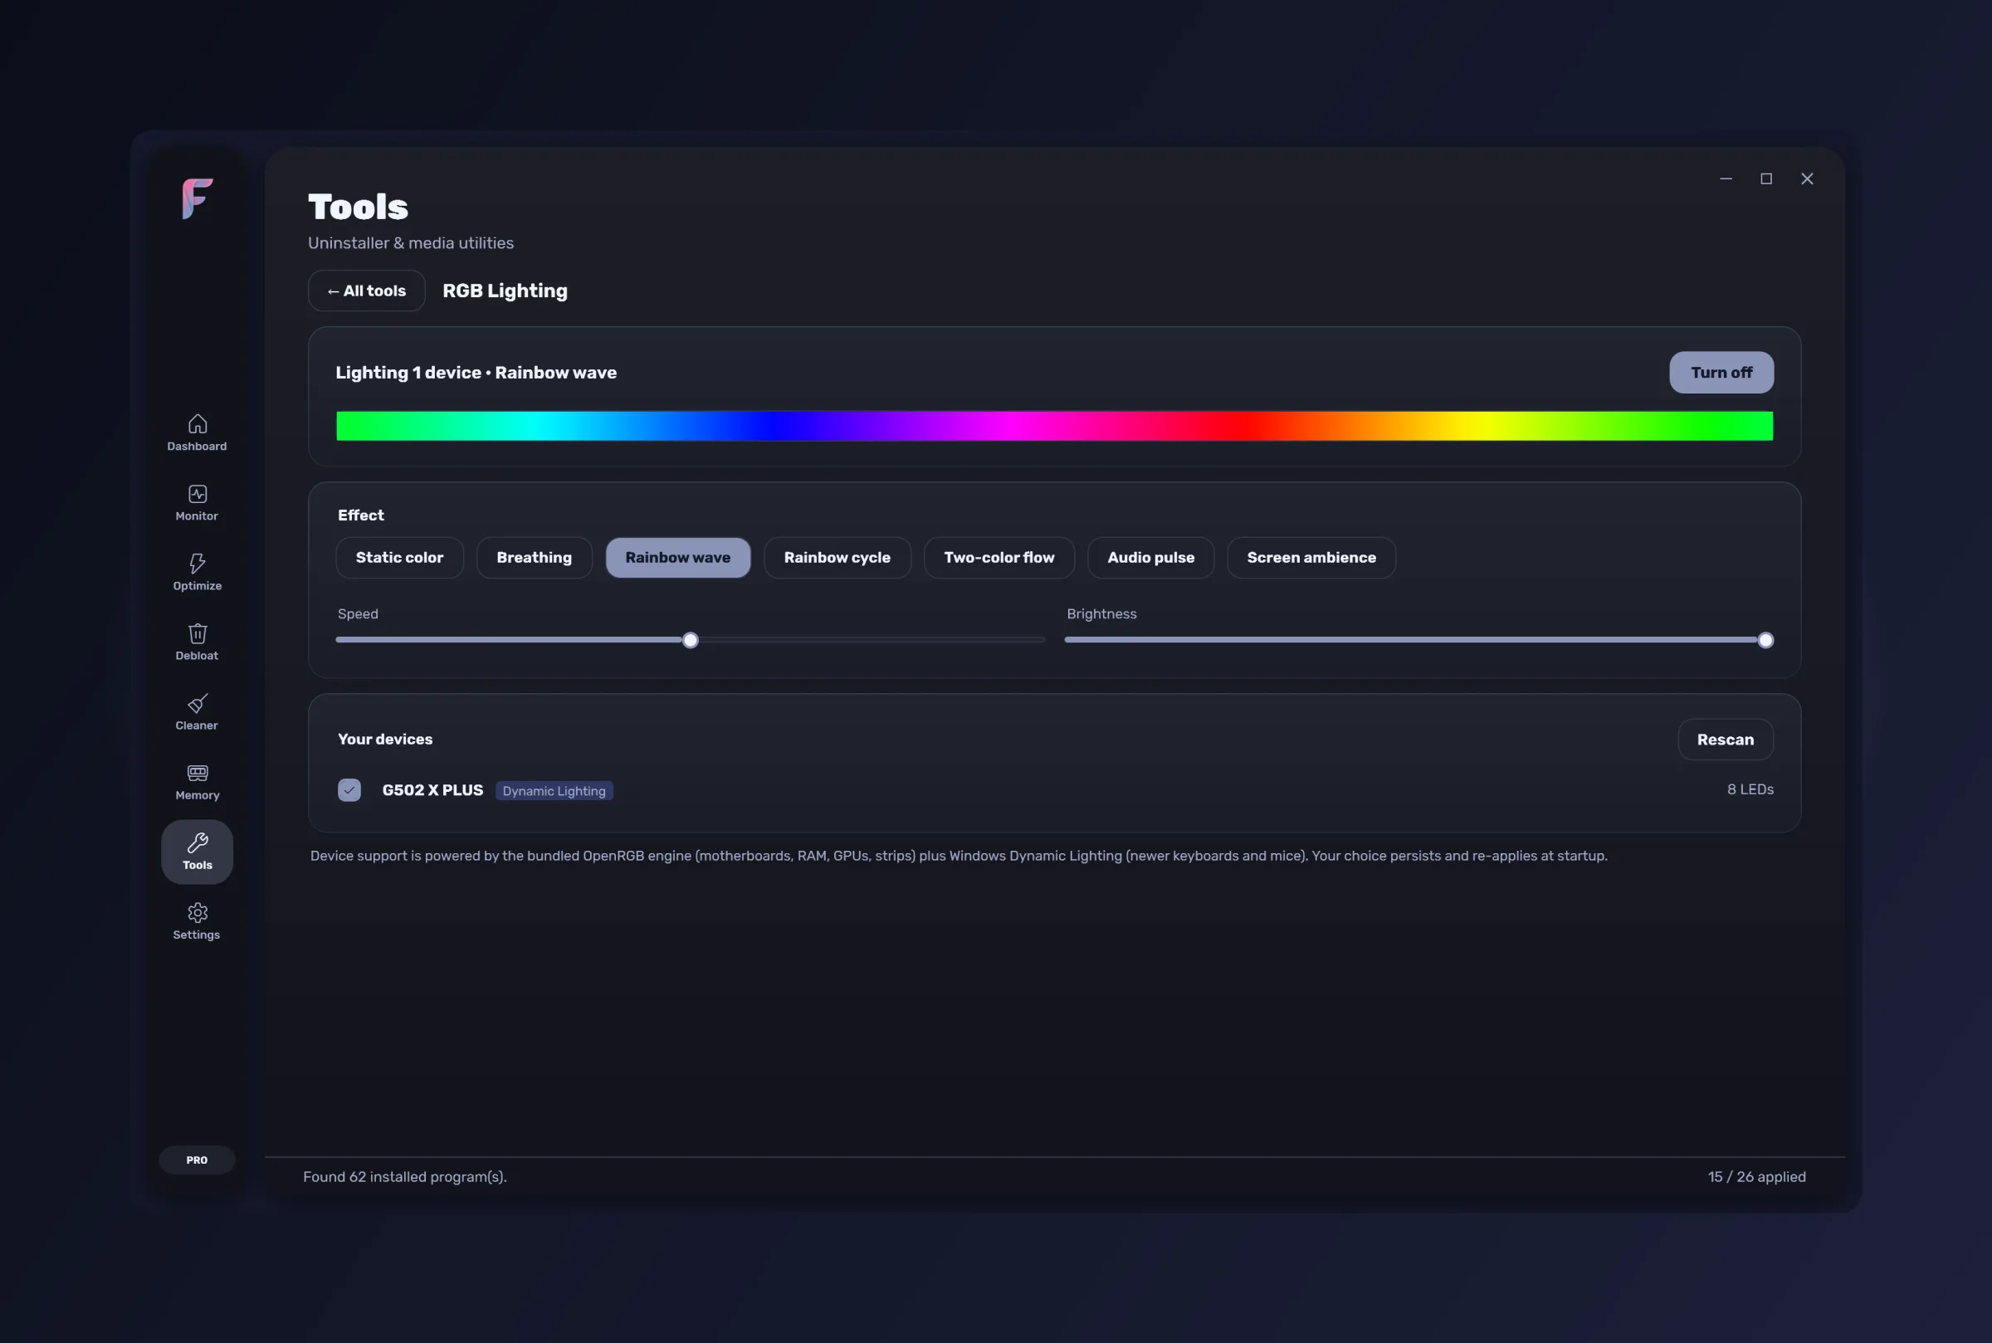Choose the Screen ambience effect
This screenshot has height=1343, width=1992.
tap(1311, 558)
